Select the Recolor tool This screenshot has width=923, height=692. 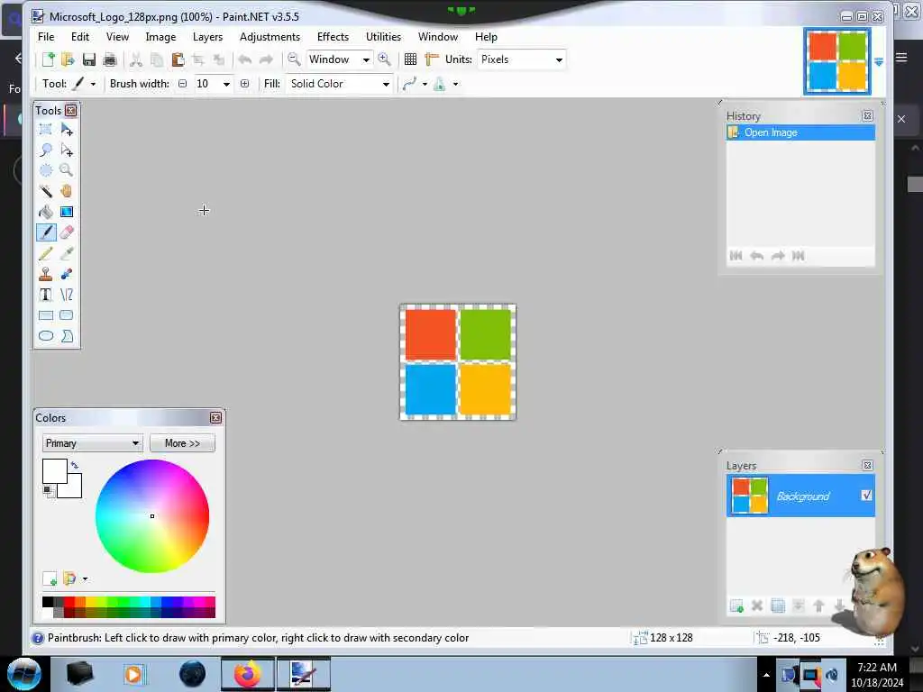coord(67,274)
